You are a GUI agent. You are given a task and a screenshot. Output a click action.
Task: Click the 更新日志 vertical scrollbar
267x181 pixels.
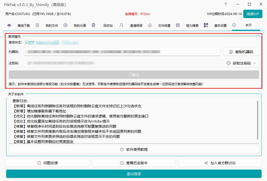coord(258,119)
